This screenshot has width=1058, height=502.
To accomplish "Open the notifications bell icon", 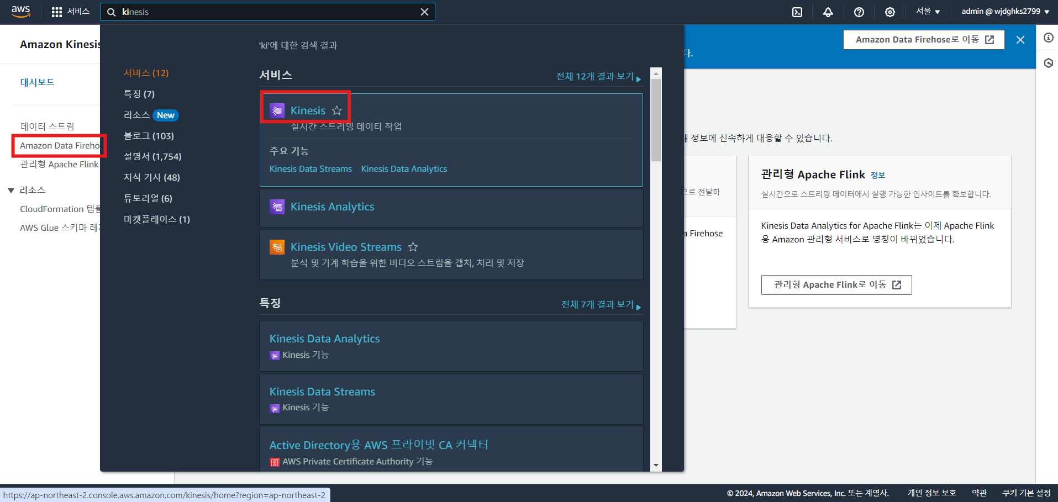I will pos(828,12).
